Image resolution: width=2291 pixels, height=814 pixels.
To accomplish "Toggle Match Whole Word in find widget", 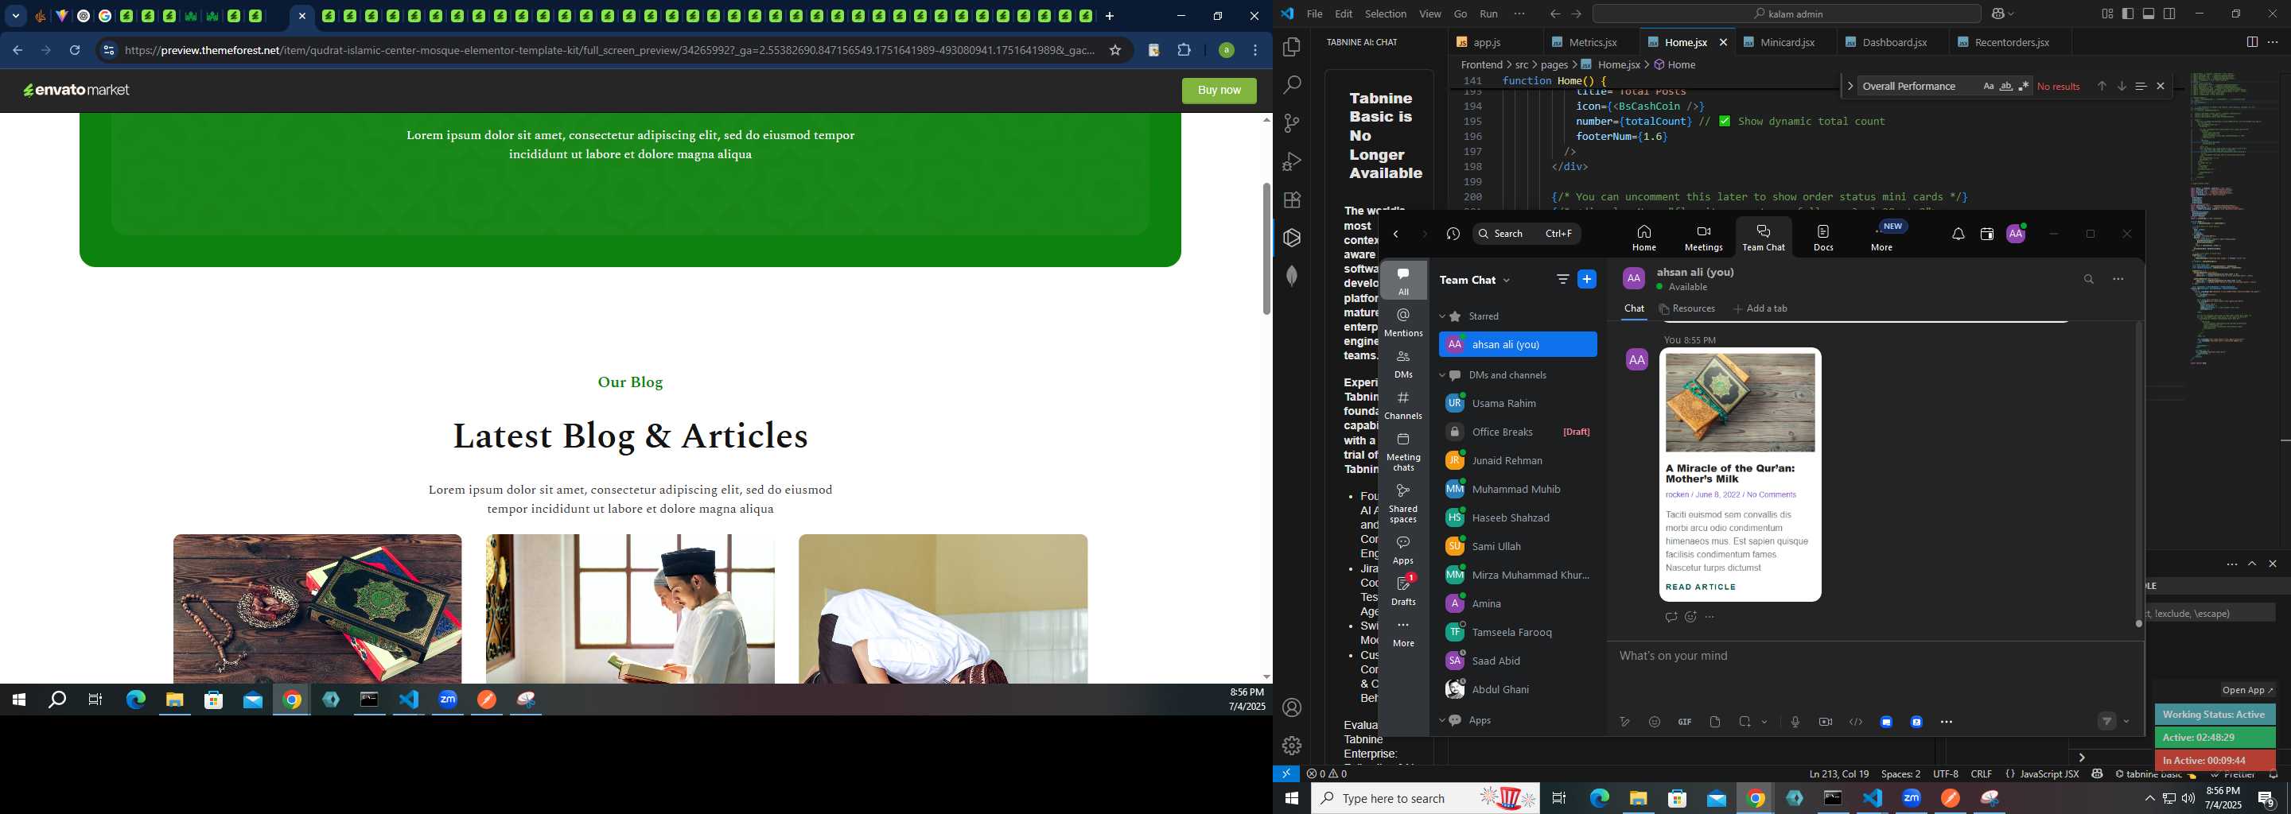I will point(2005,86).
